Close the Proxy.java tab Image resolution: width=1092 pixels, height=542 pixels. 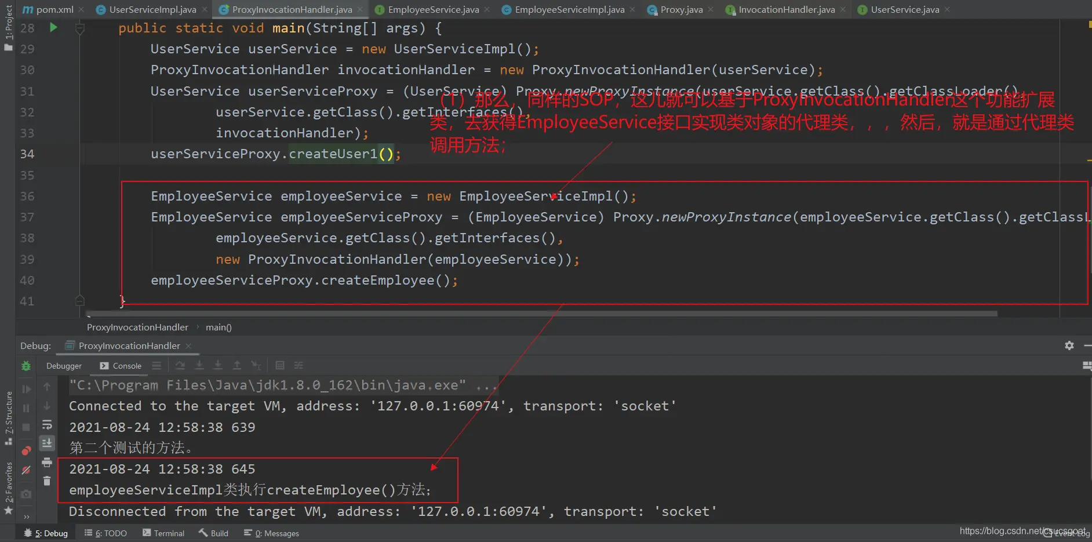pyautogui.click(x=711, y=9)
